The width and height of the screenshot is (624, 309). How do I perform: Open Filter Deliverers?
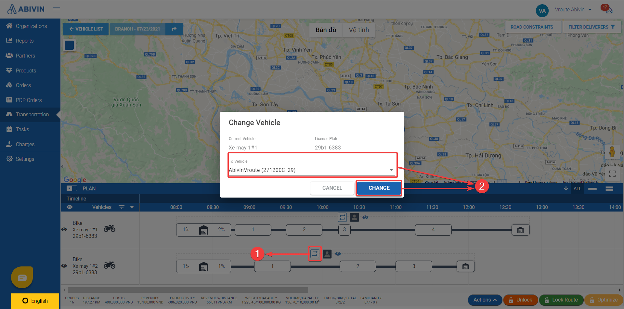click(x=592, y=27)
